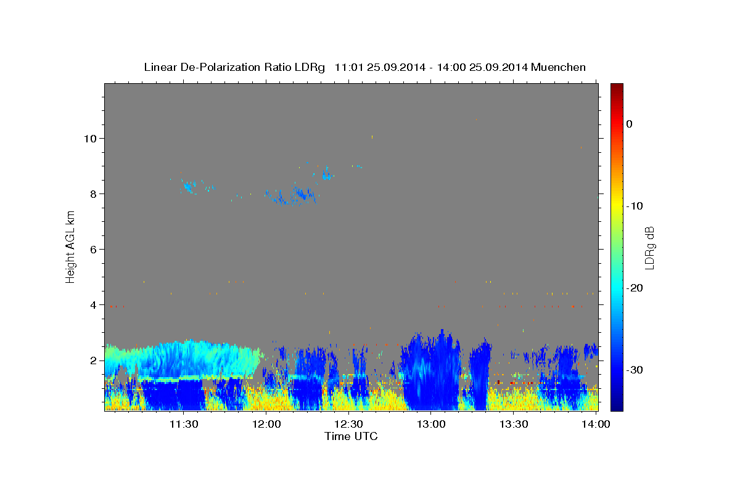Click the 12:00 time tick label
Image resolution: width=740 pixels, height=493 pixels.
pyautogui.click(x=266, y=425)
